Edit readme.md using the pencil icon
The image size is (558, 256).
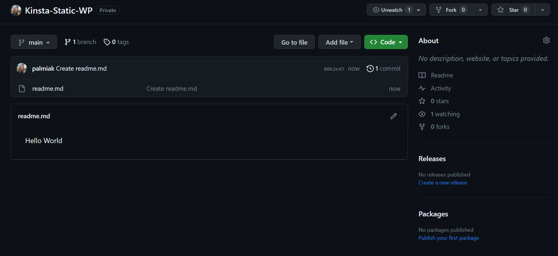point(393,116)
